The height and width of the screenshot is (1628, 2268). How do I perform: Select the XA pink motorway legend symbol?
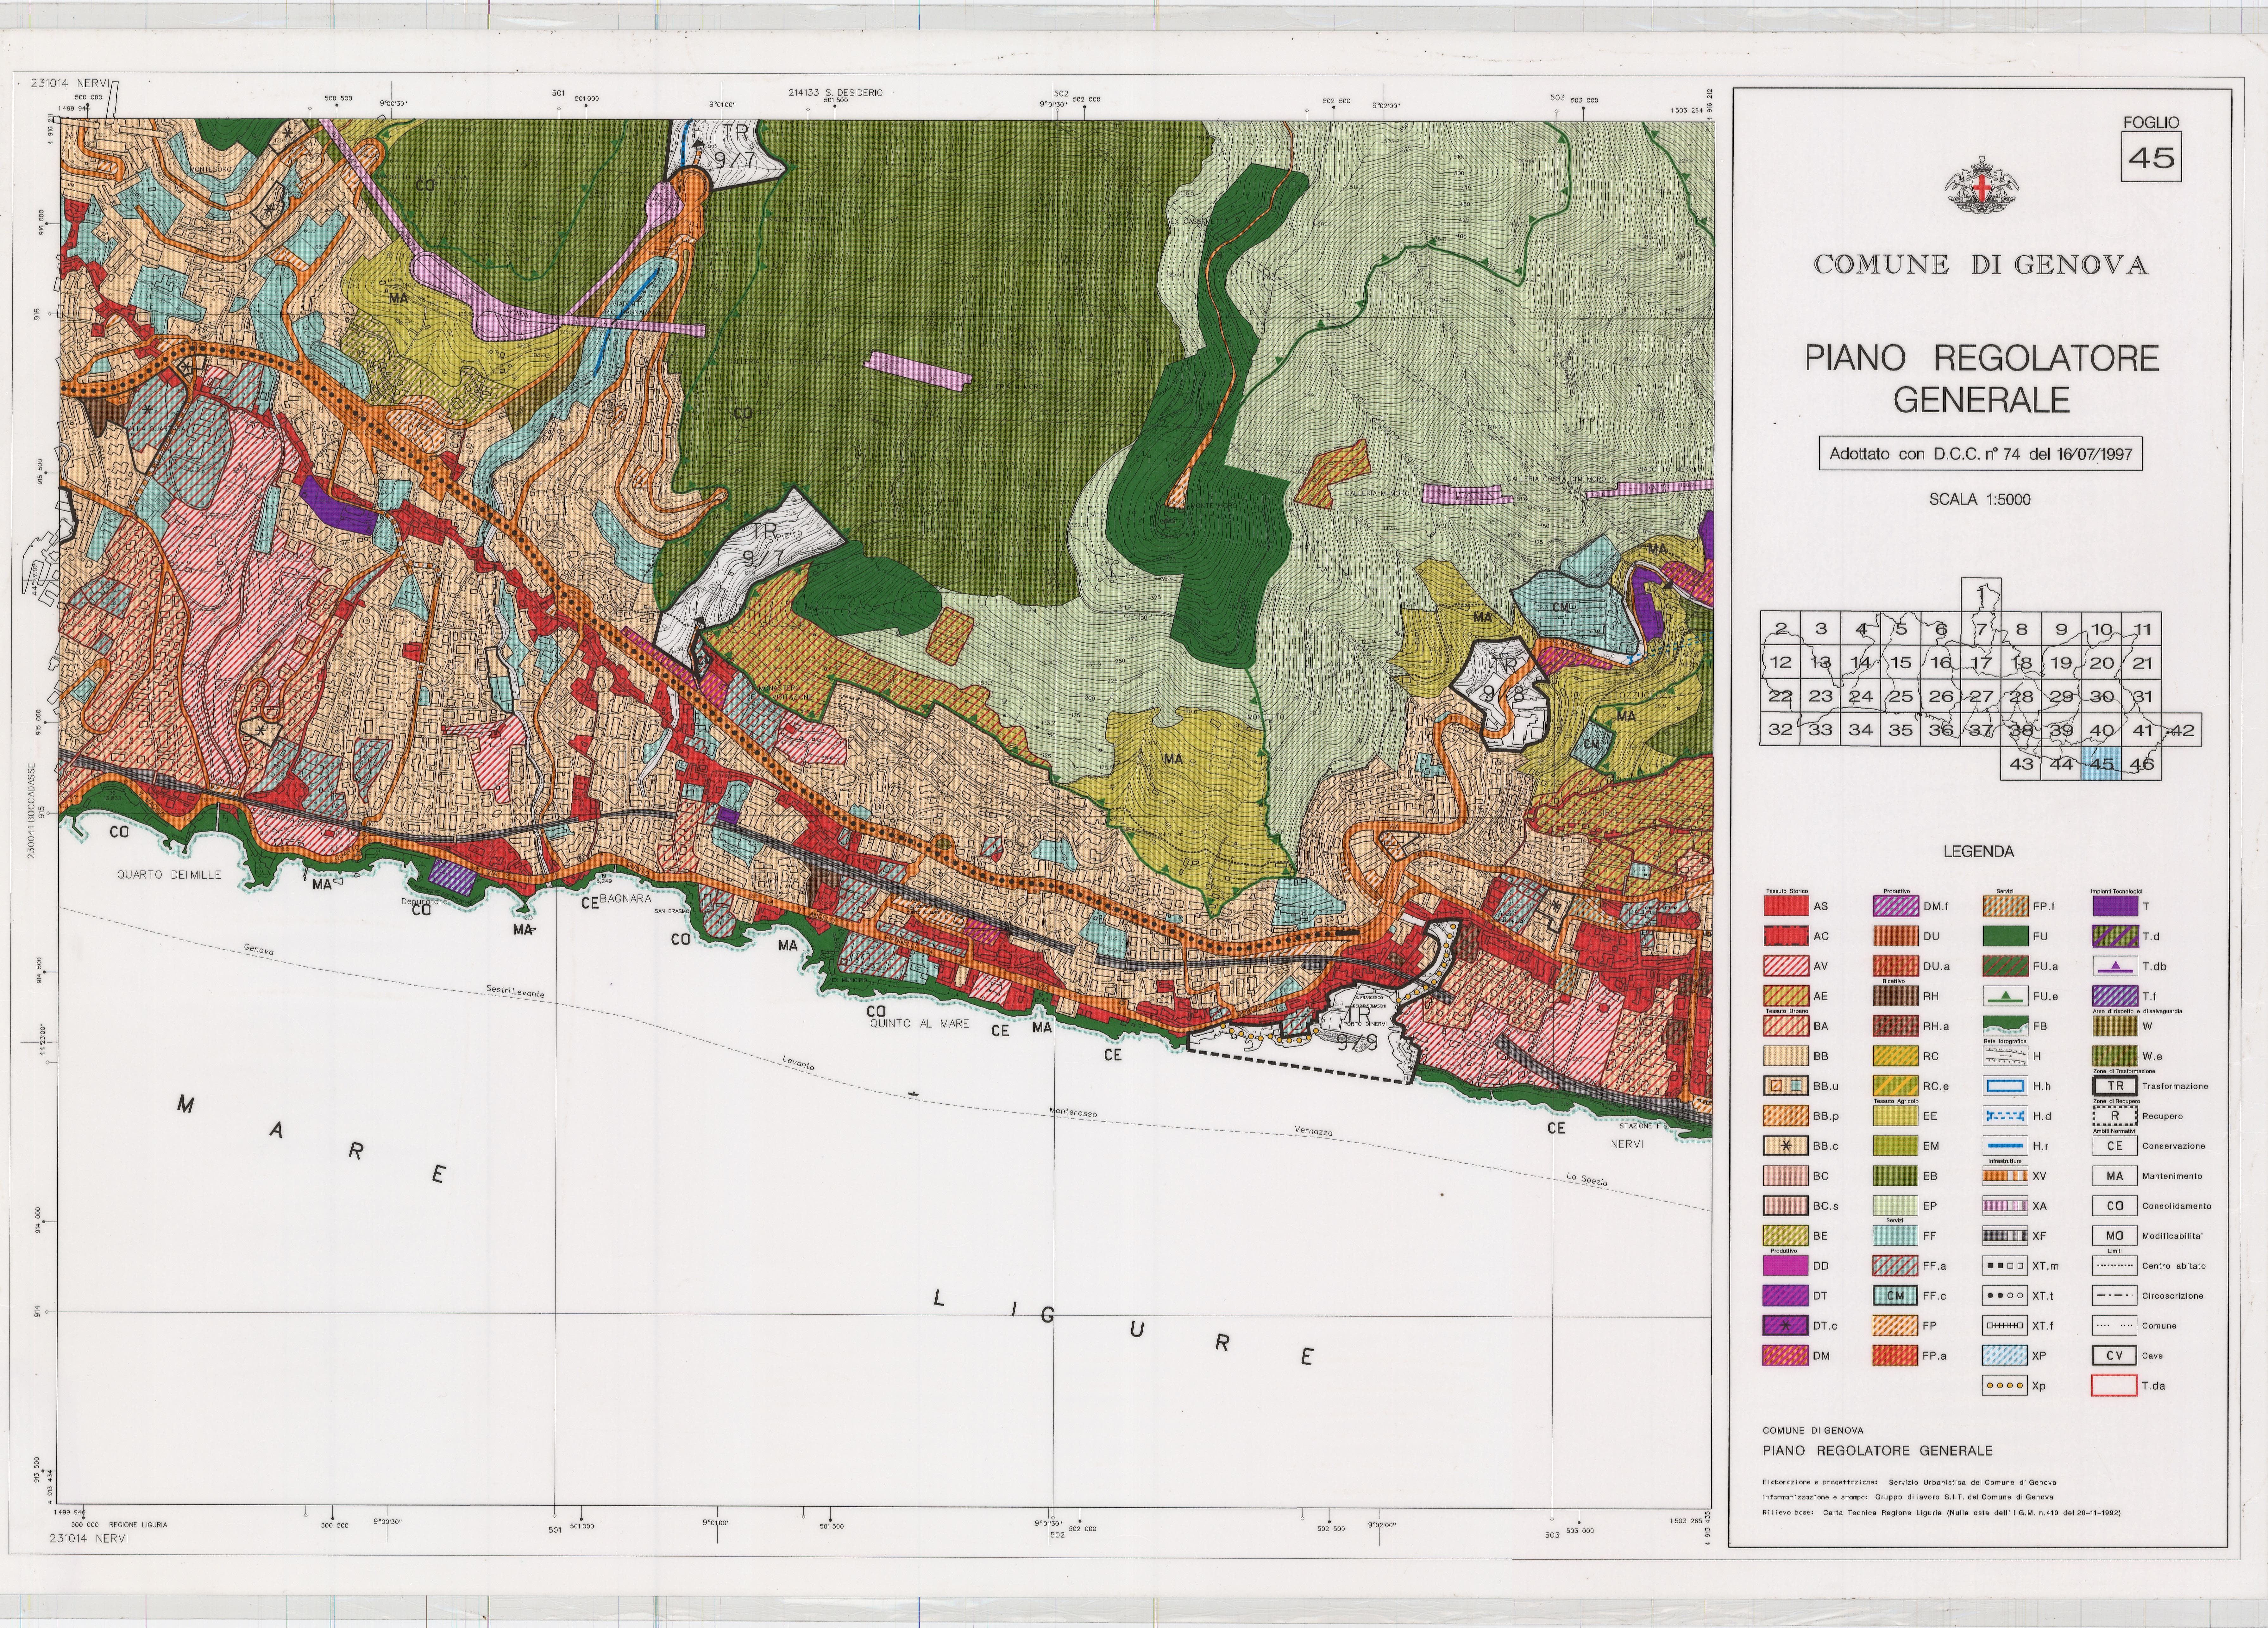tap(2005, 1206)
